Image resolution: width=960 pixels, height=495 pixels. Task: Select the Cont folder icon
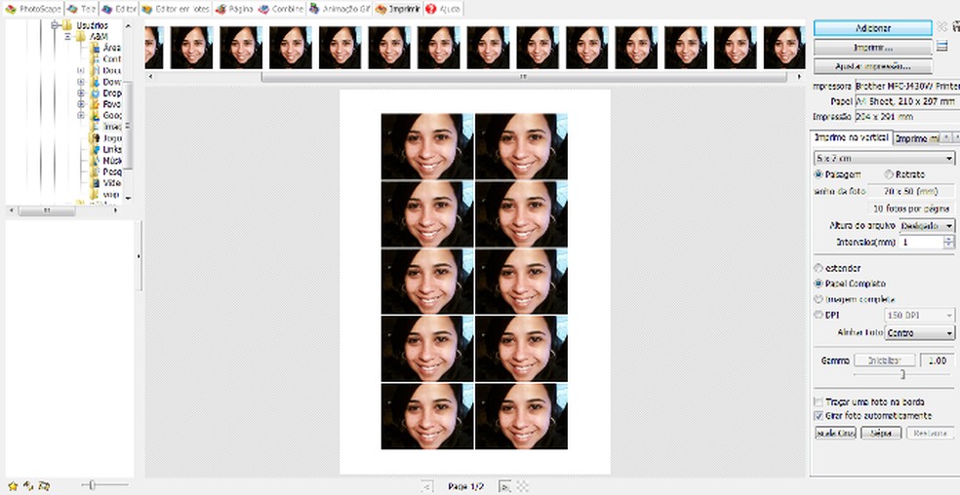click(95, 58)
